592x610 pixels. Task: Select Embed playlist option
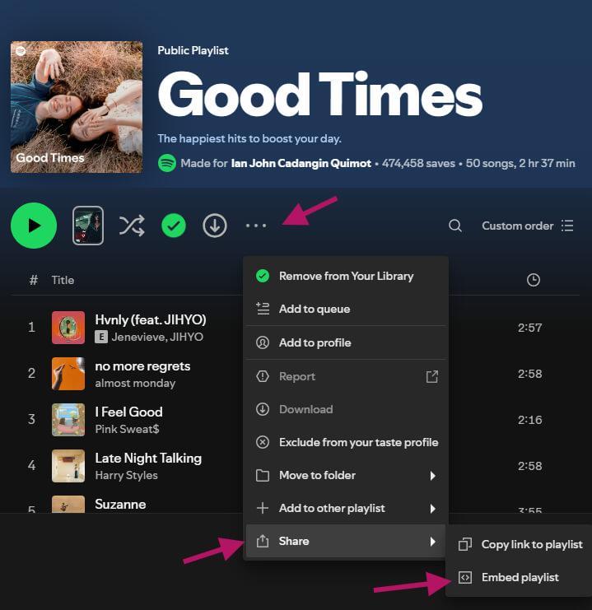pos(520,577)
